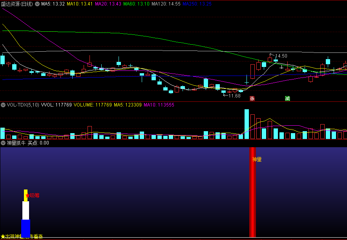Image resolution: width=347 pixels, height=240 pixels.
Task: Click the yellow 吸筹 bar segment
Action: point(26,195)
